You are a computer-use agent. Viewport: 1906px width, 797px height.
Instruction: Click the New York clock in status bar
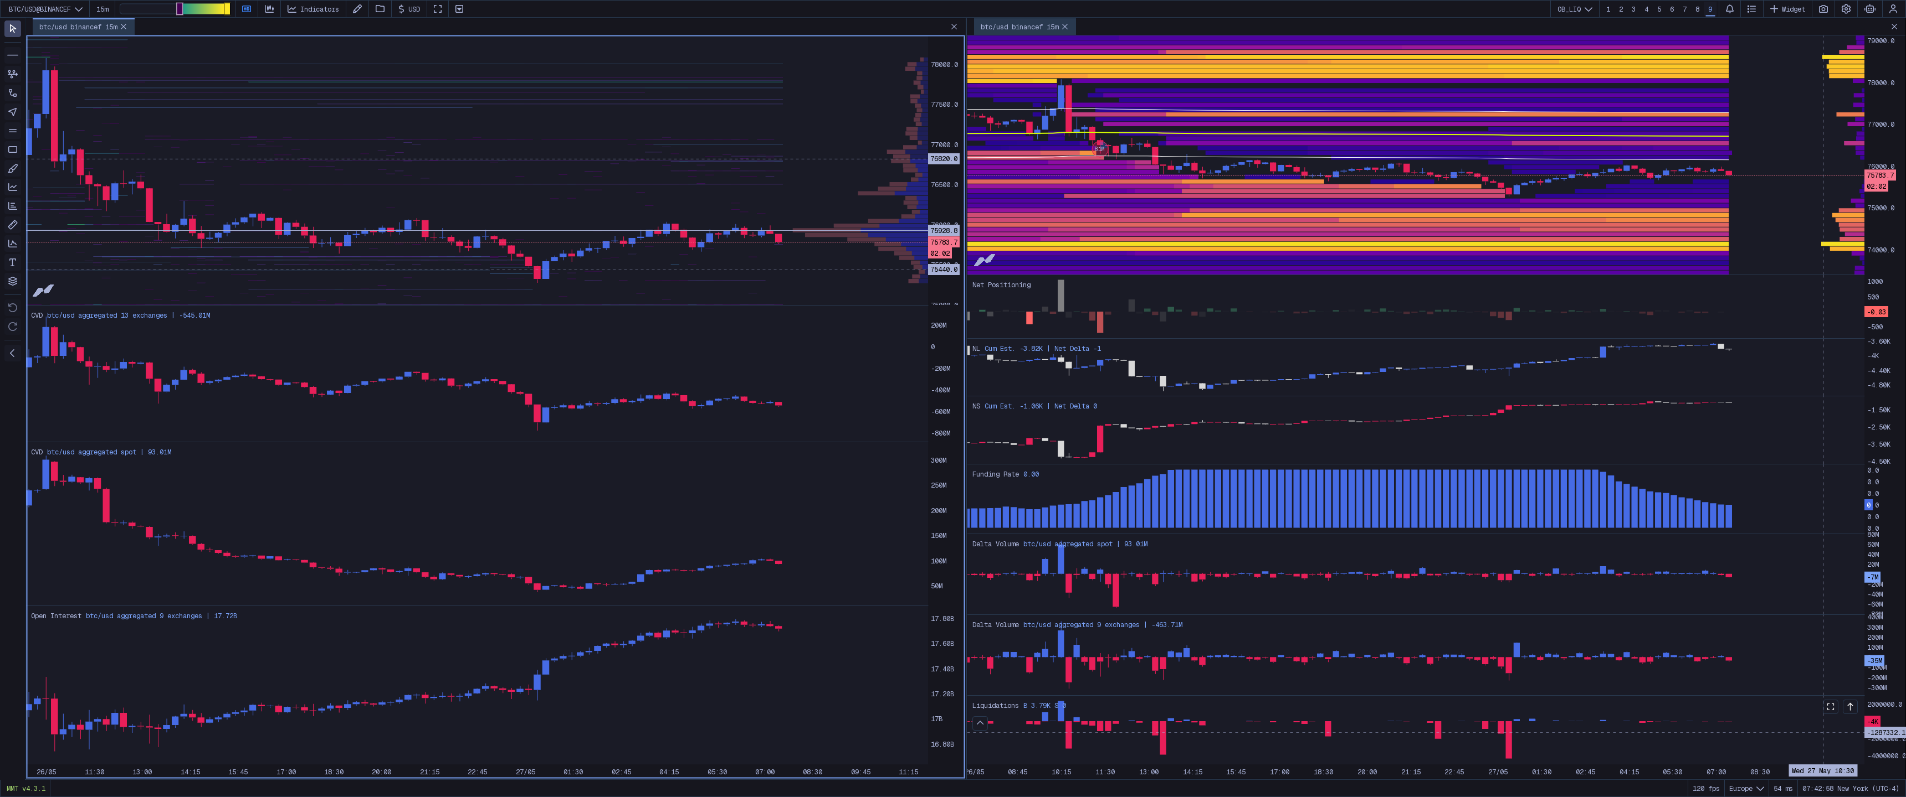pos(1851,789)
